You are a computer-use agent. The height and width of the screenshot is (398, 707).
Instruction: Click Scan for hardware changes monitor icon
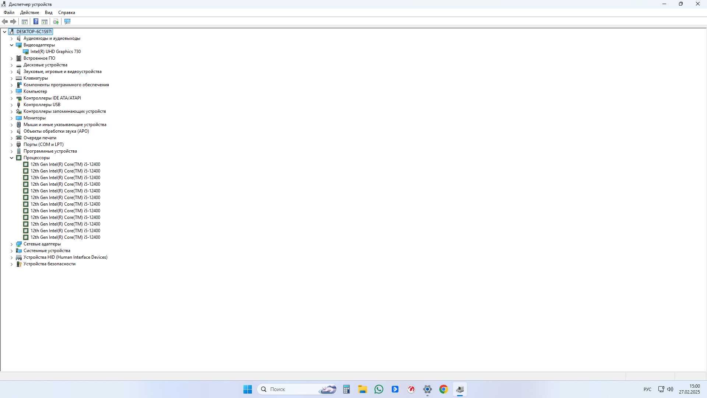pyautogui.click(x=67, y=21)
